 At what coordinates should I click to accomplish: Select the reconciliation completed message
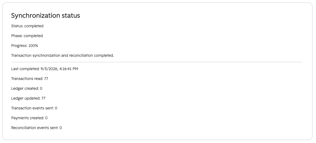tap(62, 55)
